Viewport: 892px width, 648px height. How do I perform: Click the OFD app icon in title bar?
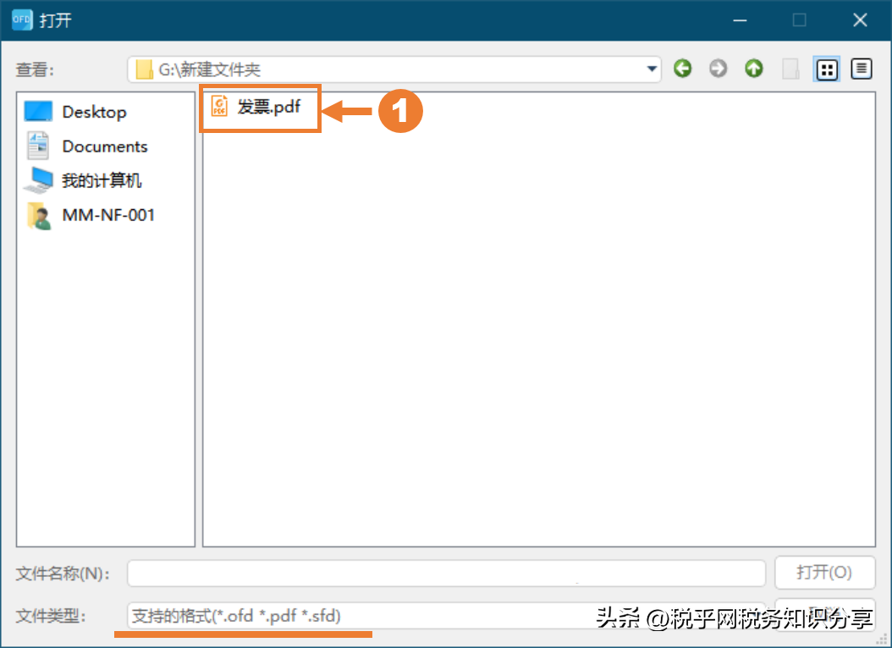coord(22,19)
